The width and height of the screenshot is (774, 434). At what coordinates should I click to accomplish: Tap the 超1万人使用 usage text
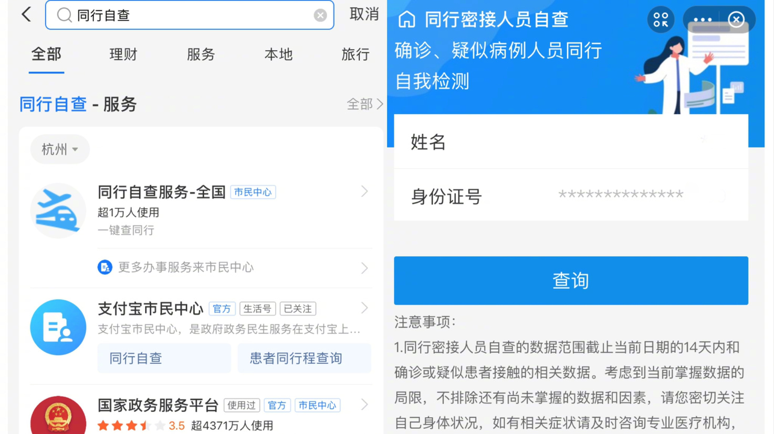coord(129,212)
